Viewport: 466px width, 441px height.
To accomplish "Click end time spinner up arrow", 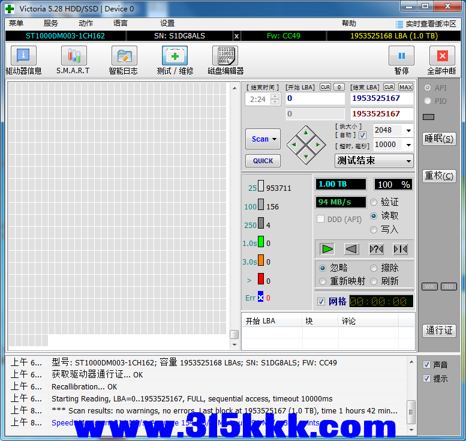I will pyautogui.click(x=275, y=97).
